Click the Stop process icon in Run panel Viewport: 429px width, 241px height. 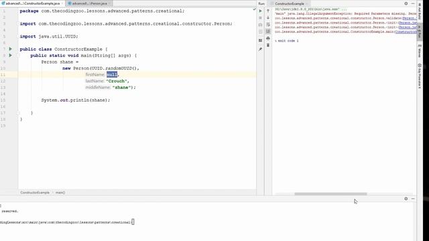pos(260,18)
